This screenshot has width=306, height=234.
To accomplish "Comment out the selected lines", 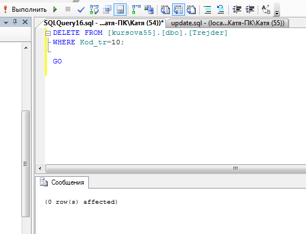I will (208, 10).
